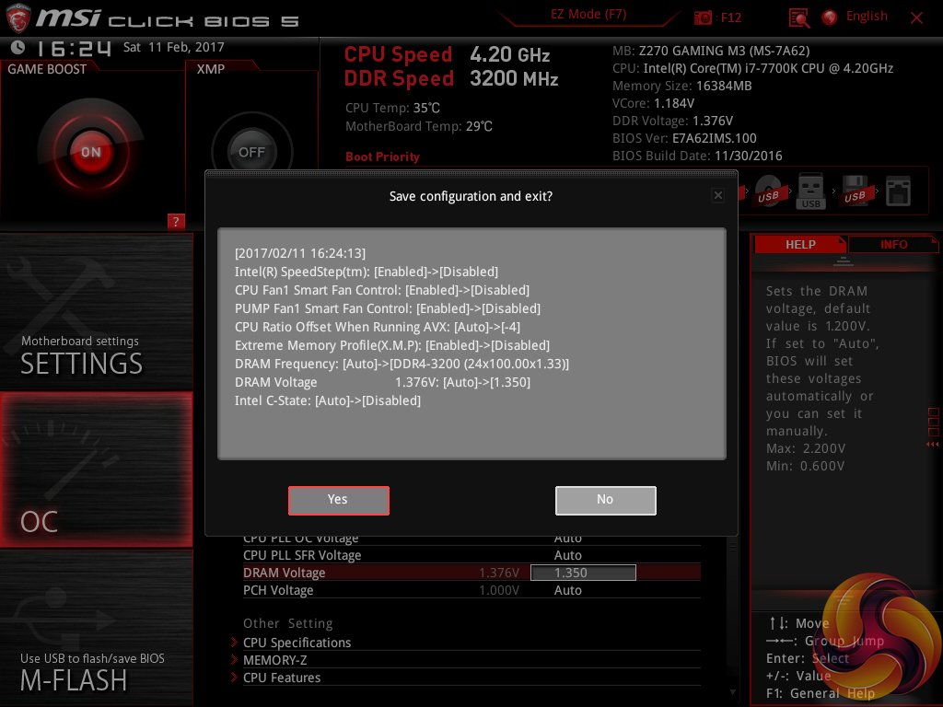
Task: Switch to the INFO tab
Action: (893, 245)
